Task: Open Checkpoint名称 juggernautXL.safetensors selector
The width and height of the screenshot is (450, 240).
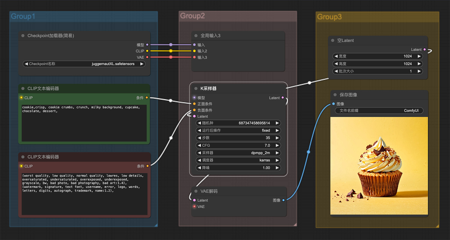Action: [84, 64]
